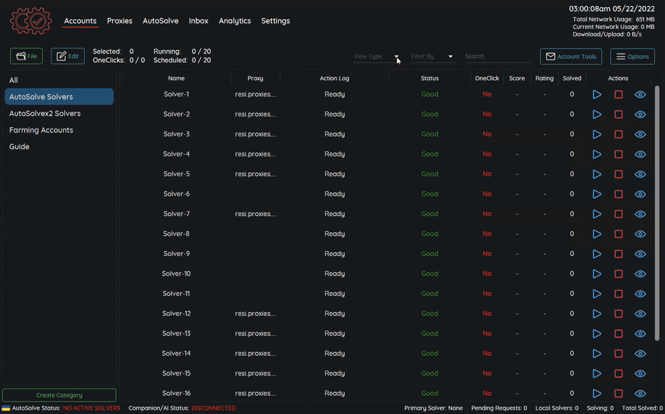
Task: Run Solver-5 via its play icon
Action: point(597,174)
